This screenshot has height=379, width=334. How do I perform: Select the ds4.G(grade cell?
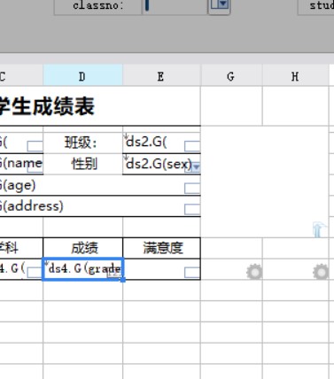click(x=83, y=269)
